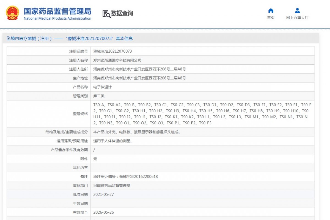Click the 生效日期 row label

point(80,203)
